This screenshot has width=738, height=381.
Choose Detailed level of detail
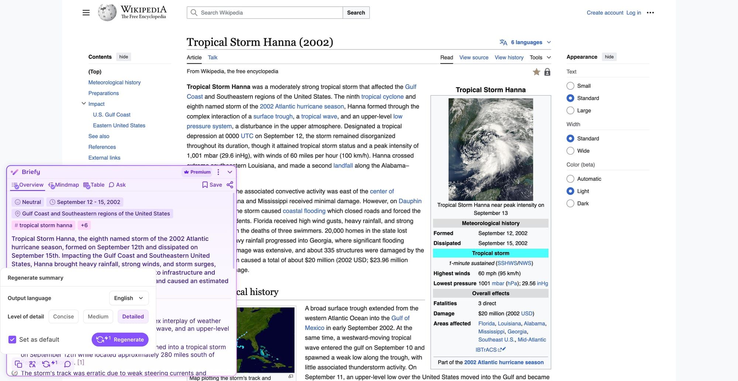click(x=133, y=316)
